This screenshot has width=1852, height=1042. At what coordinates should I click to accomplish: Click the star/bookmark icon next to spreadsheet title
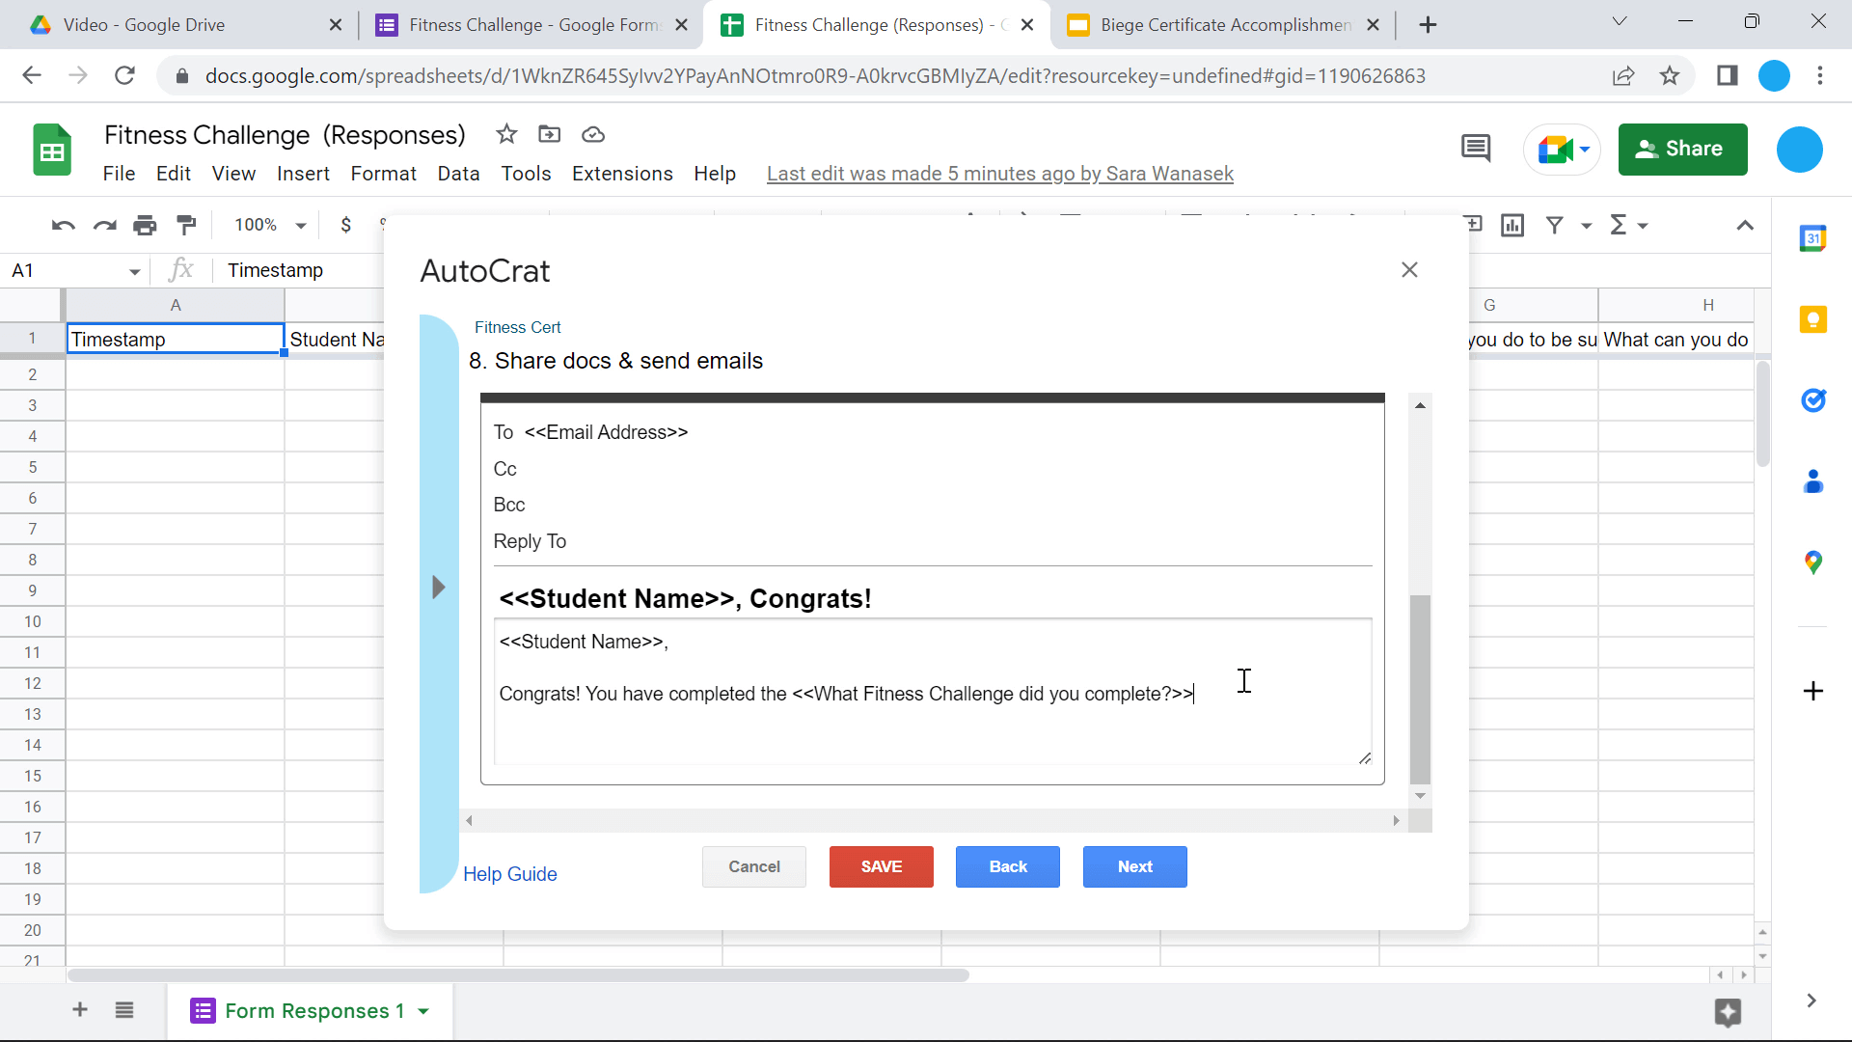tap(505, 133)
